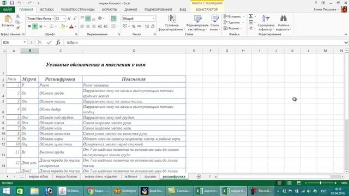Screen dimensions: 349x196
Task: Click the Cut scissors icon
Action: (x=17, y=16)
